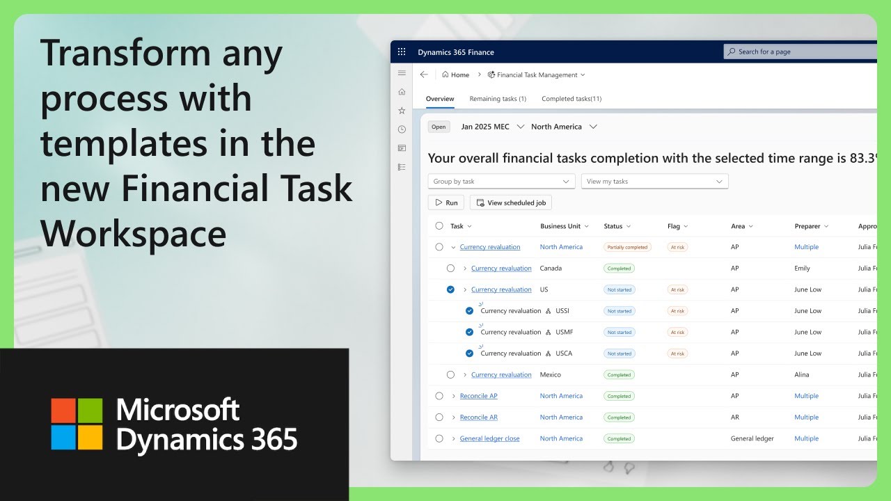Expand the US Currency revaluation row
891x501 pixels.
[465, 289]
